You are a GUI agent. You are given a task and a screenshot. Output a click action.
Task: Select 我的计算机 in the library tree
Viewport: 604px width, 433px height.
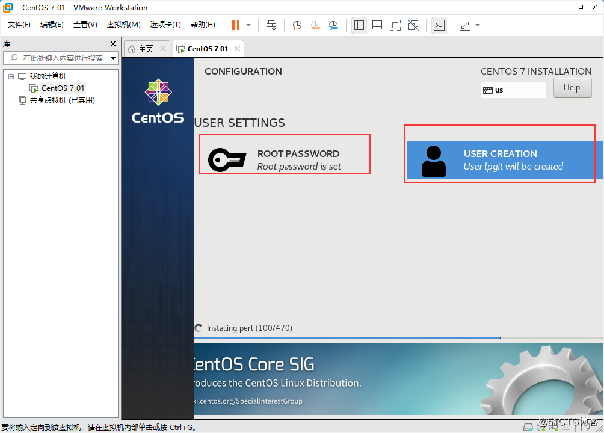[48, 76]
